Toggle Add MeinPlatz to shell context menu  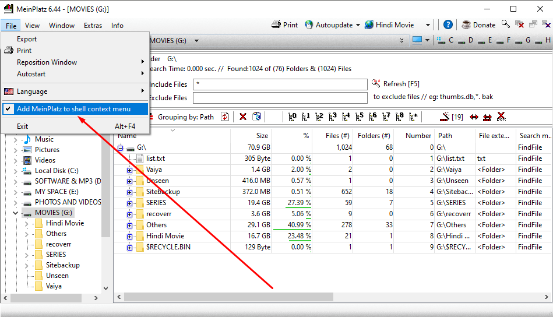(x=75, y=109)
